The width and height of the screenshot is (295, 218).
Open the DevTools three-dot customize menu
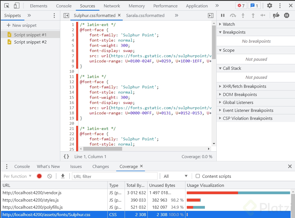[280, 6]
